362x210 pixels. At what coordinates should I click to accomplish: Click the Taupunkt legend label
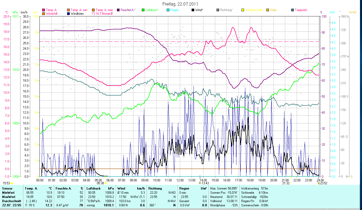click(x=301, y=10)
